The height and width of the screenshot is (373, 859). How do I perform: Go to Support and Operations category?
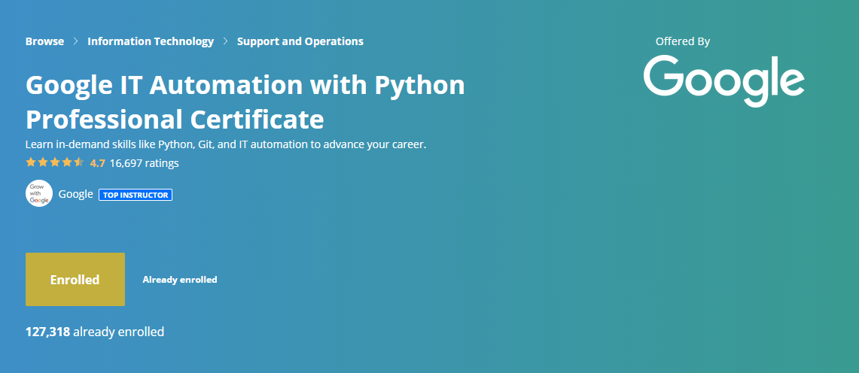click(x=300, y=41)
